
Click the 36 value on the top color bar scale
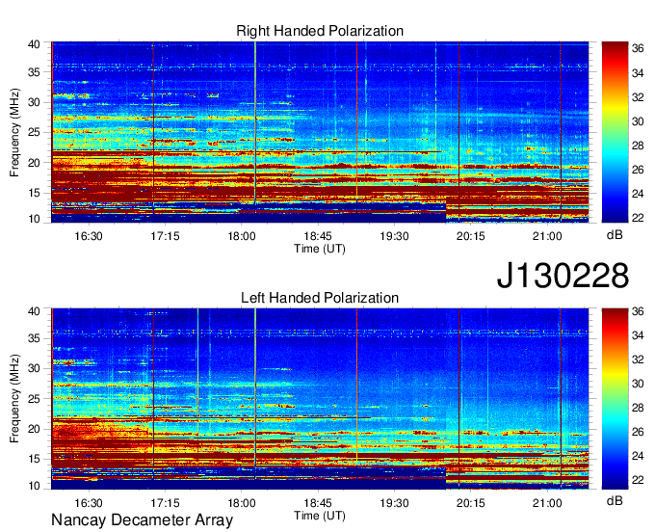[638, 49]
